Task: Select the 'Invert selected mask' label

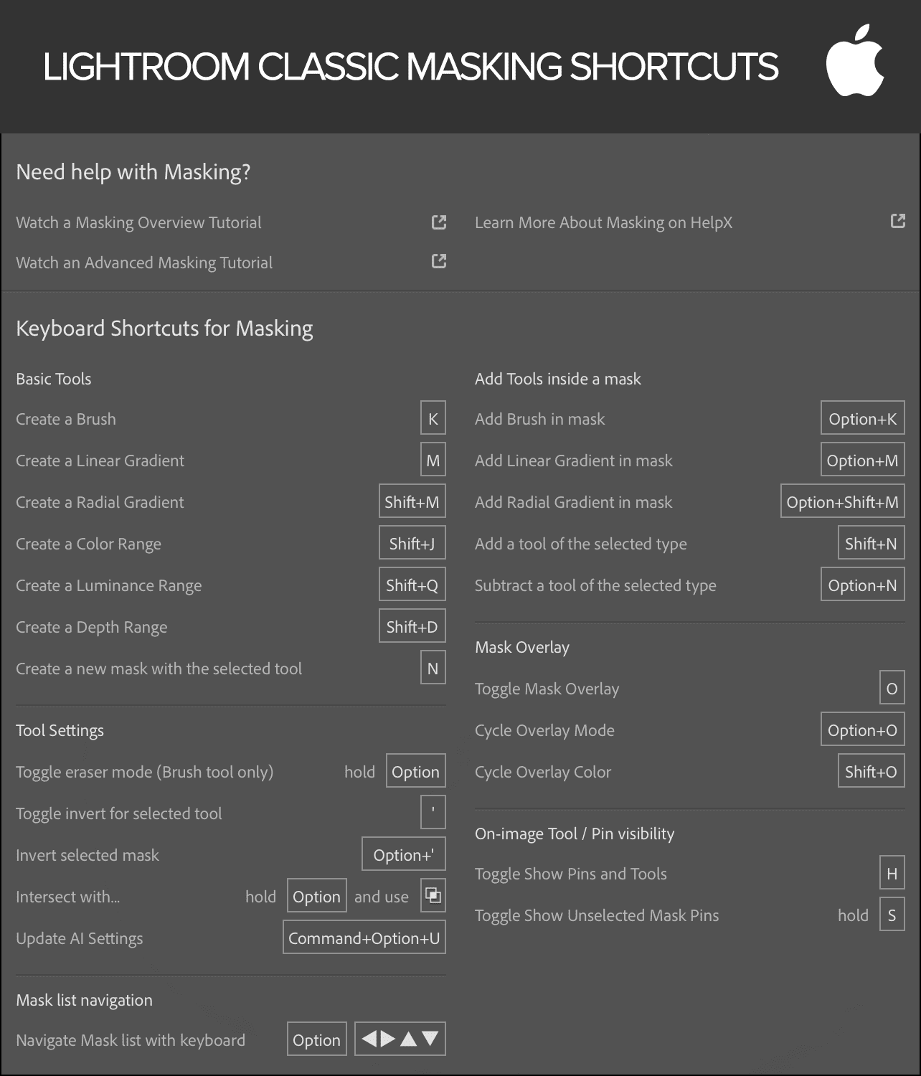Action: [x=88, y=855]
